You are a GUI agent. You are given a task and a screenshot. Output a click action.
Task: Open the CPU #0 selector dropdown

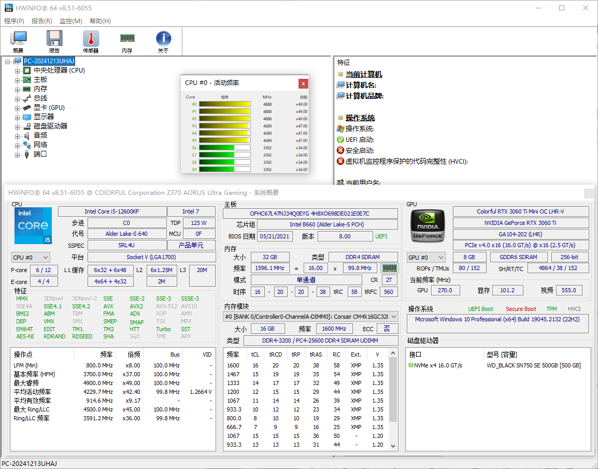pyautogui.click(x=31, y=258)
